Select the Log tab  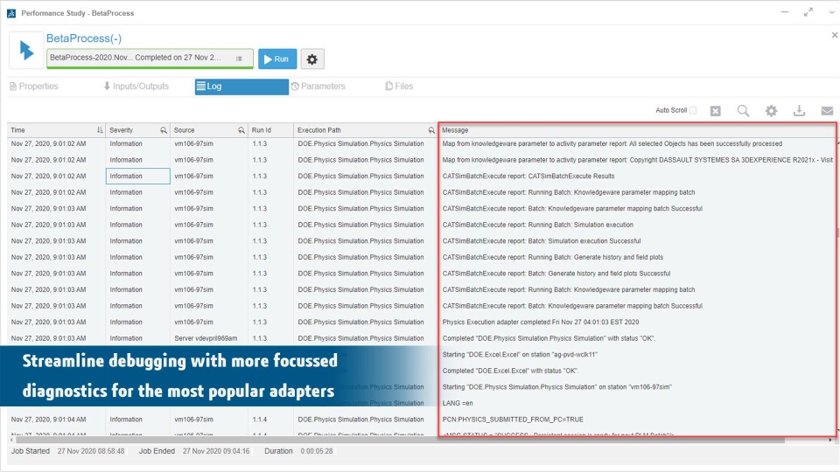(x=241, y=87)
